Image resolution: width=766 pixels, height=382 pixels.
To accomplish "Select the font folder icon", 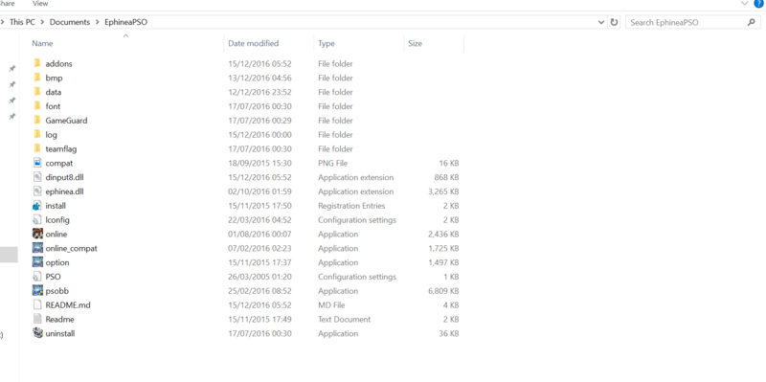I will tap(37, 106).
